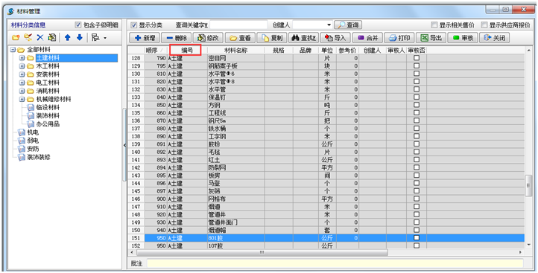Check the 审核否 box for 801胶 row
This screenshot has width=538, height=273.
[x=417, y=238]
